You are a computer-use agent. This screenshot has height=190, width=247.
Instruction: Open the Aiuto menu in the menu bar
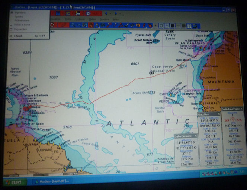click(116, 19)
